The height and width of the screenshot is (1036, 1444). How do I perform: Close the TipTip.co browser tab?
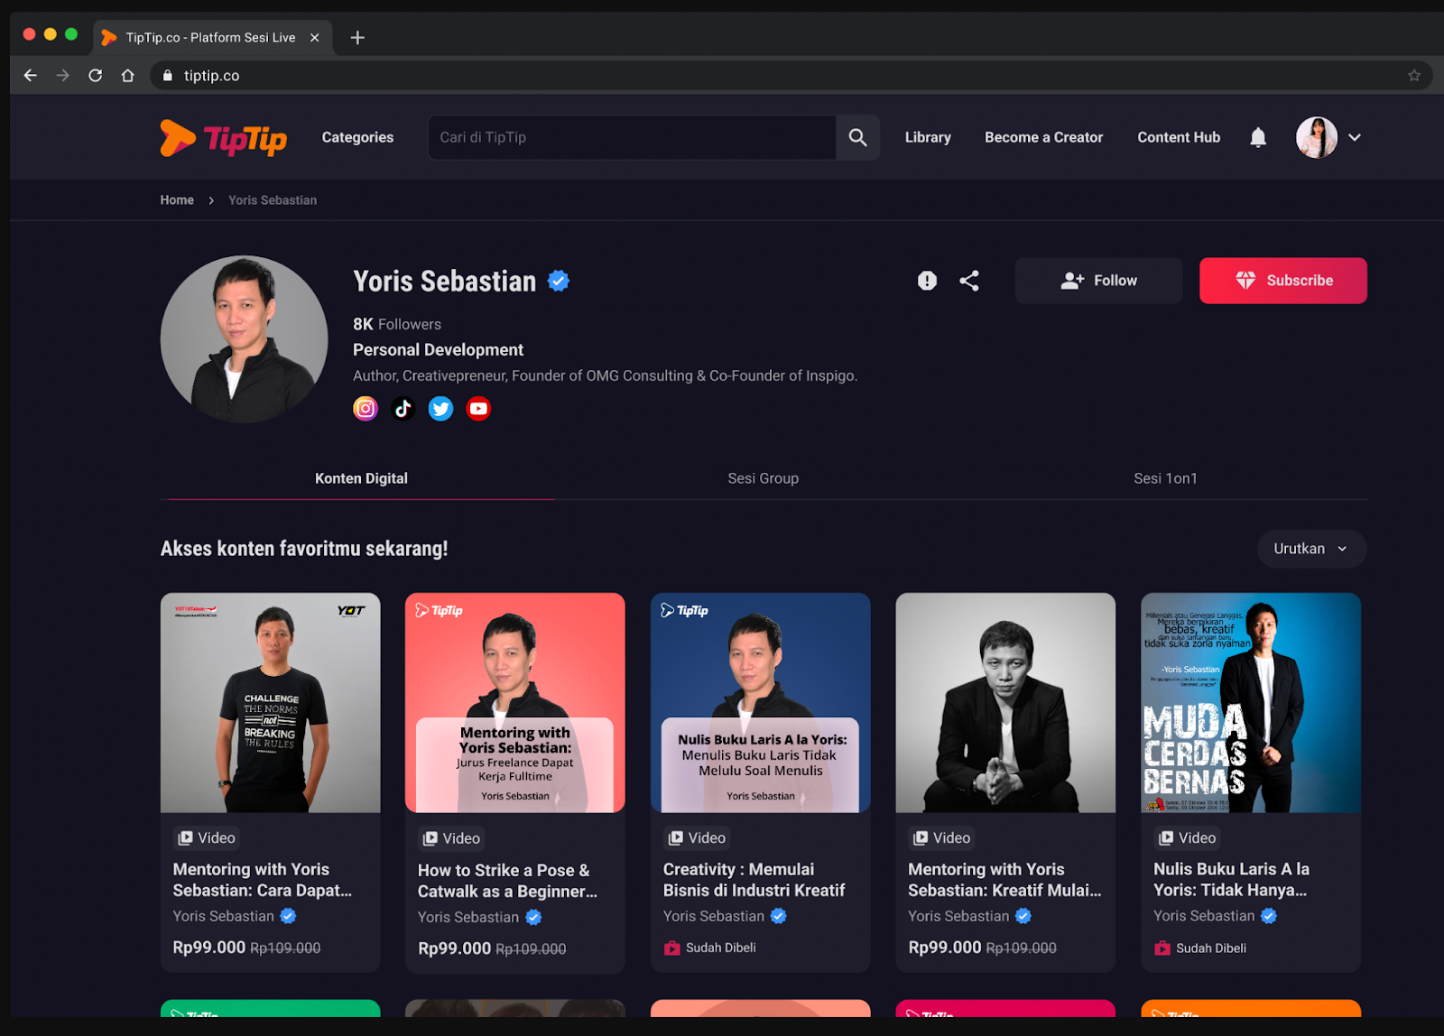pyautogui.click(x=315, y=38)
